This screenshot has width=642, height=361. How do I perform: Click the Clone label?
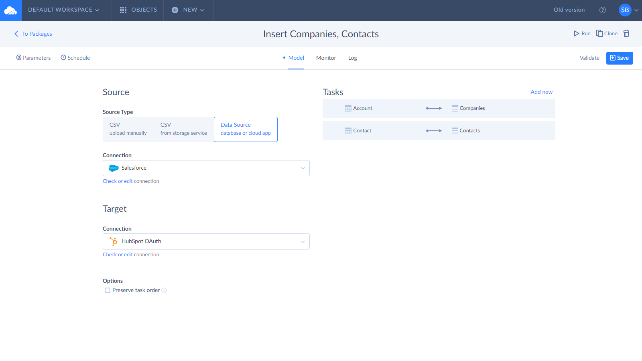(x=611, y=34)
